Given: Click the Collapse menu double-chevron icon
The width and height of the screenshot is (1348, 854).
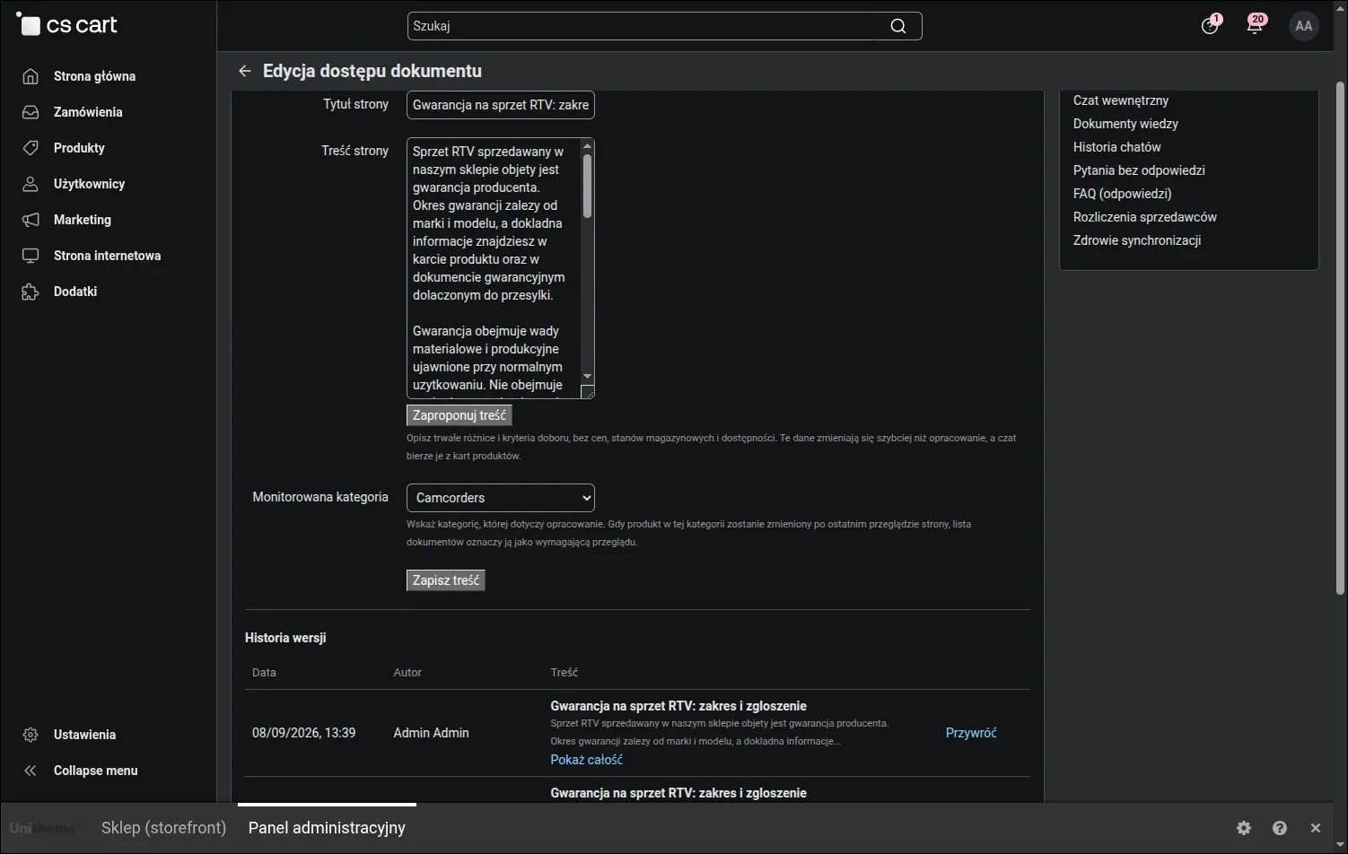Looking at the screenshot, I should pyautogui.click(x=31, y=771).
